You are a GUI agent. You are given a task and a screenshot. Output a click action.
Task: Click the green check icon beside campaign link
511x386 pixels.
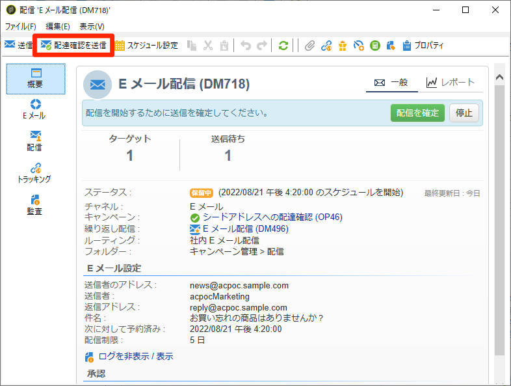(195, 217)
